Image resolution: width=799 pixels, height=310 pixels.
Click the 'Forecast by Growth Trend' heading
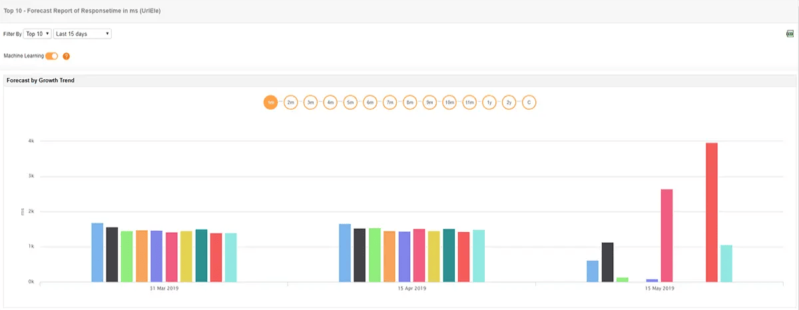[x=41, y=80]
